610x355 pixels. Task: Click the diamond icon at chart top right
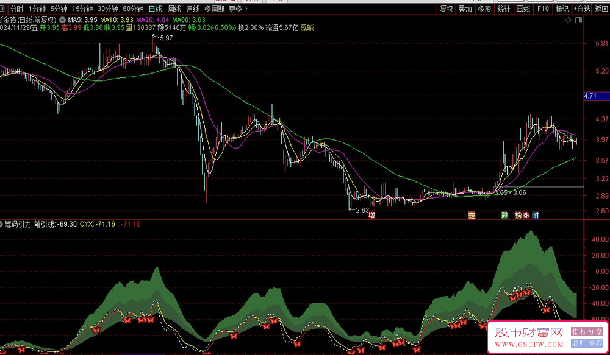569,20
